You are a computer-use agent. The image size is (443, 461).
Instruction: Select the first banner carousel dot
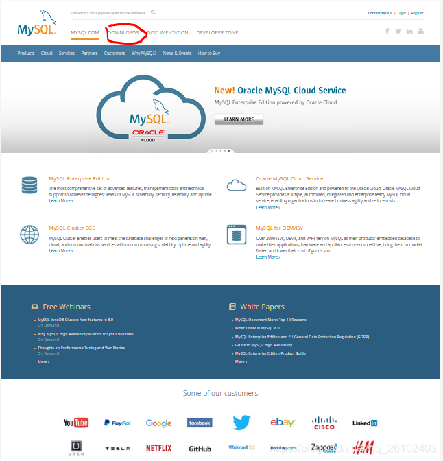pos(213,151)
